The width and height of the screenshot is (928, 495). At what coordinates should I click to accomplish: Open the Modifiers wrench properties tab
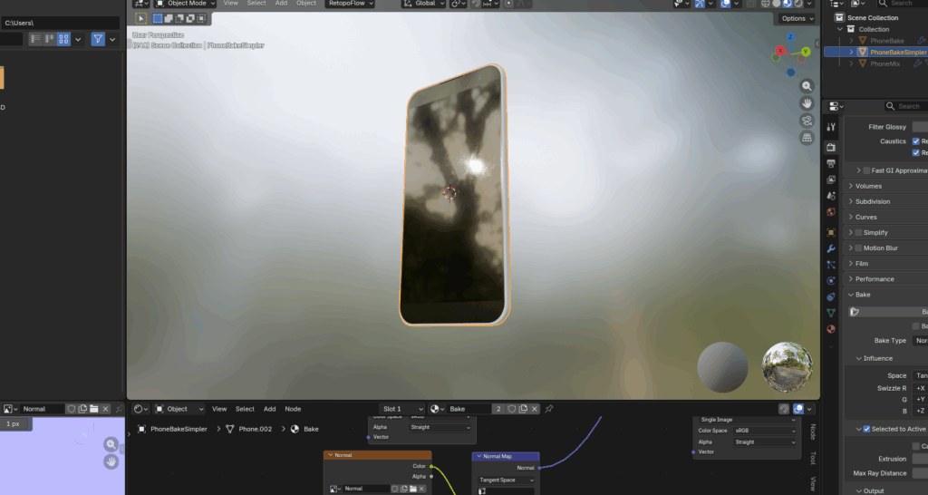[x=831, y=247]
